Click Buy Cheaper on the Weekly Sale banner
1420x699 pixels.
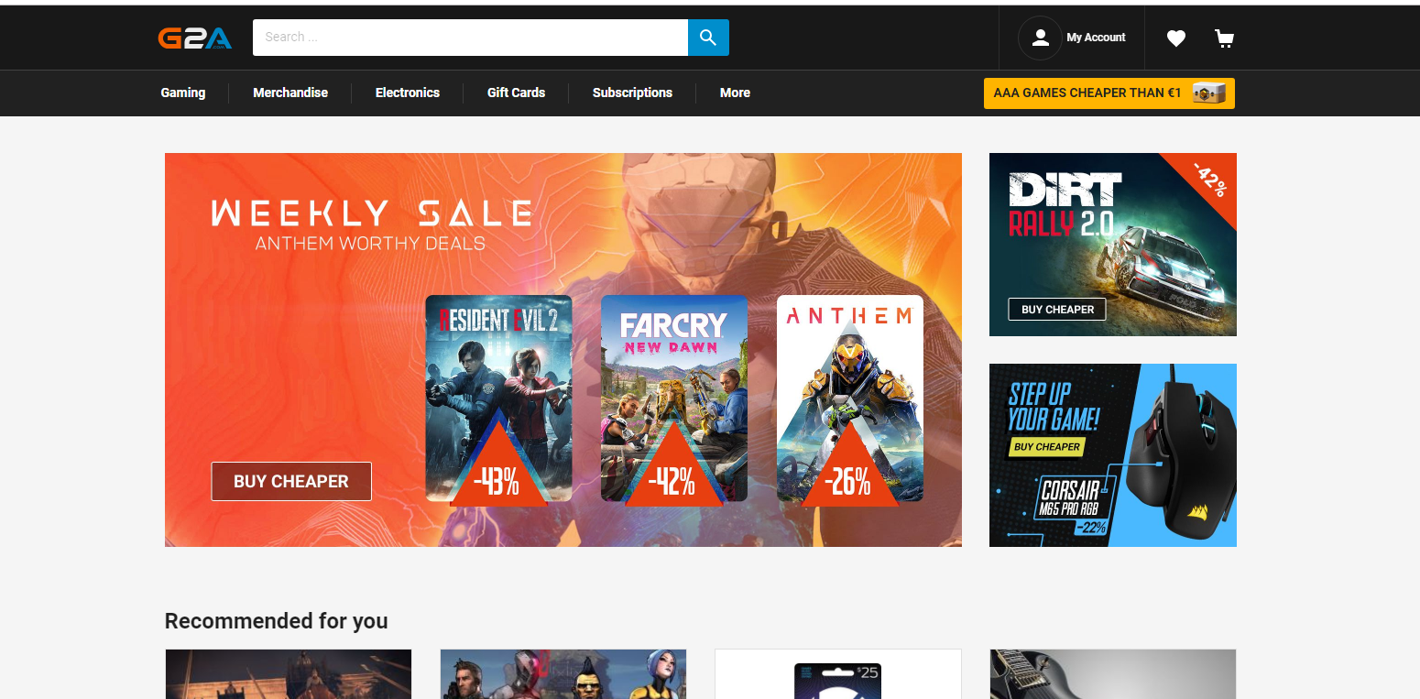click(x=291, y=481)
